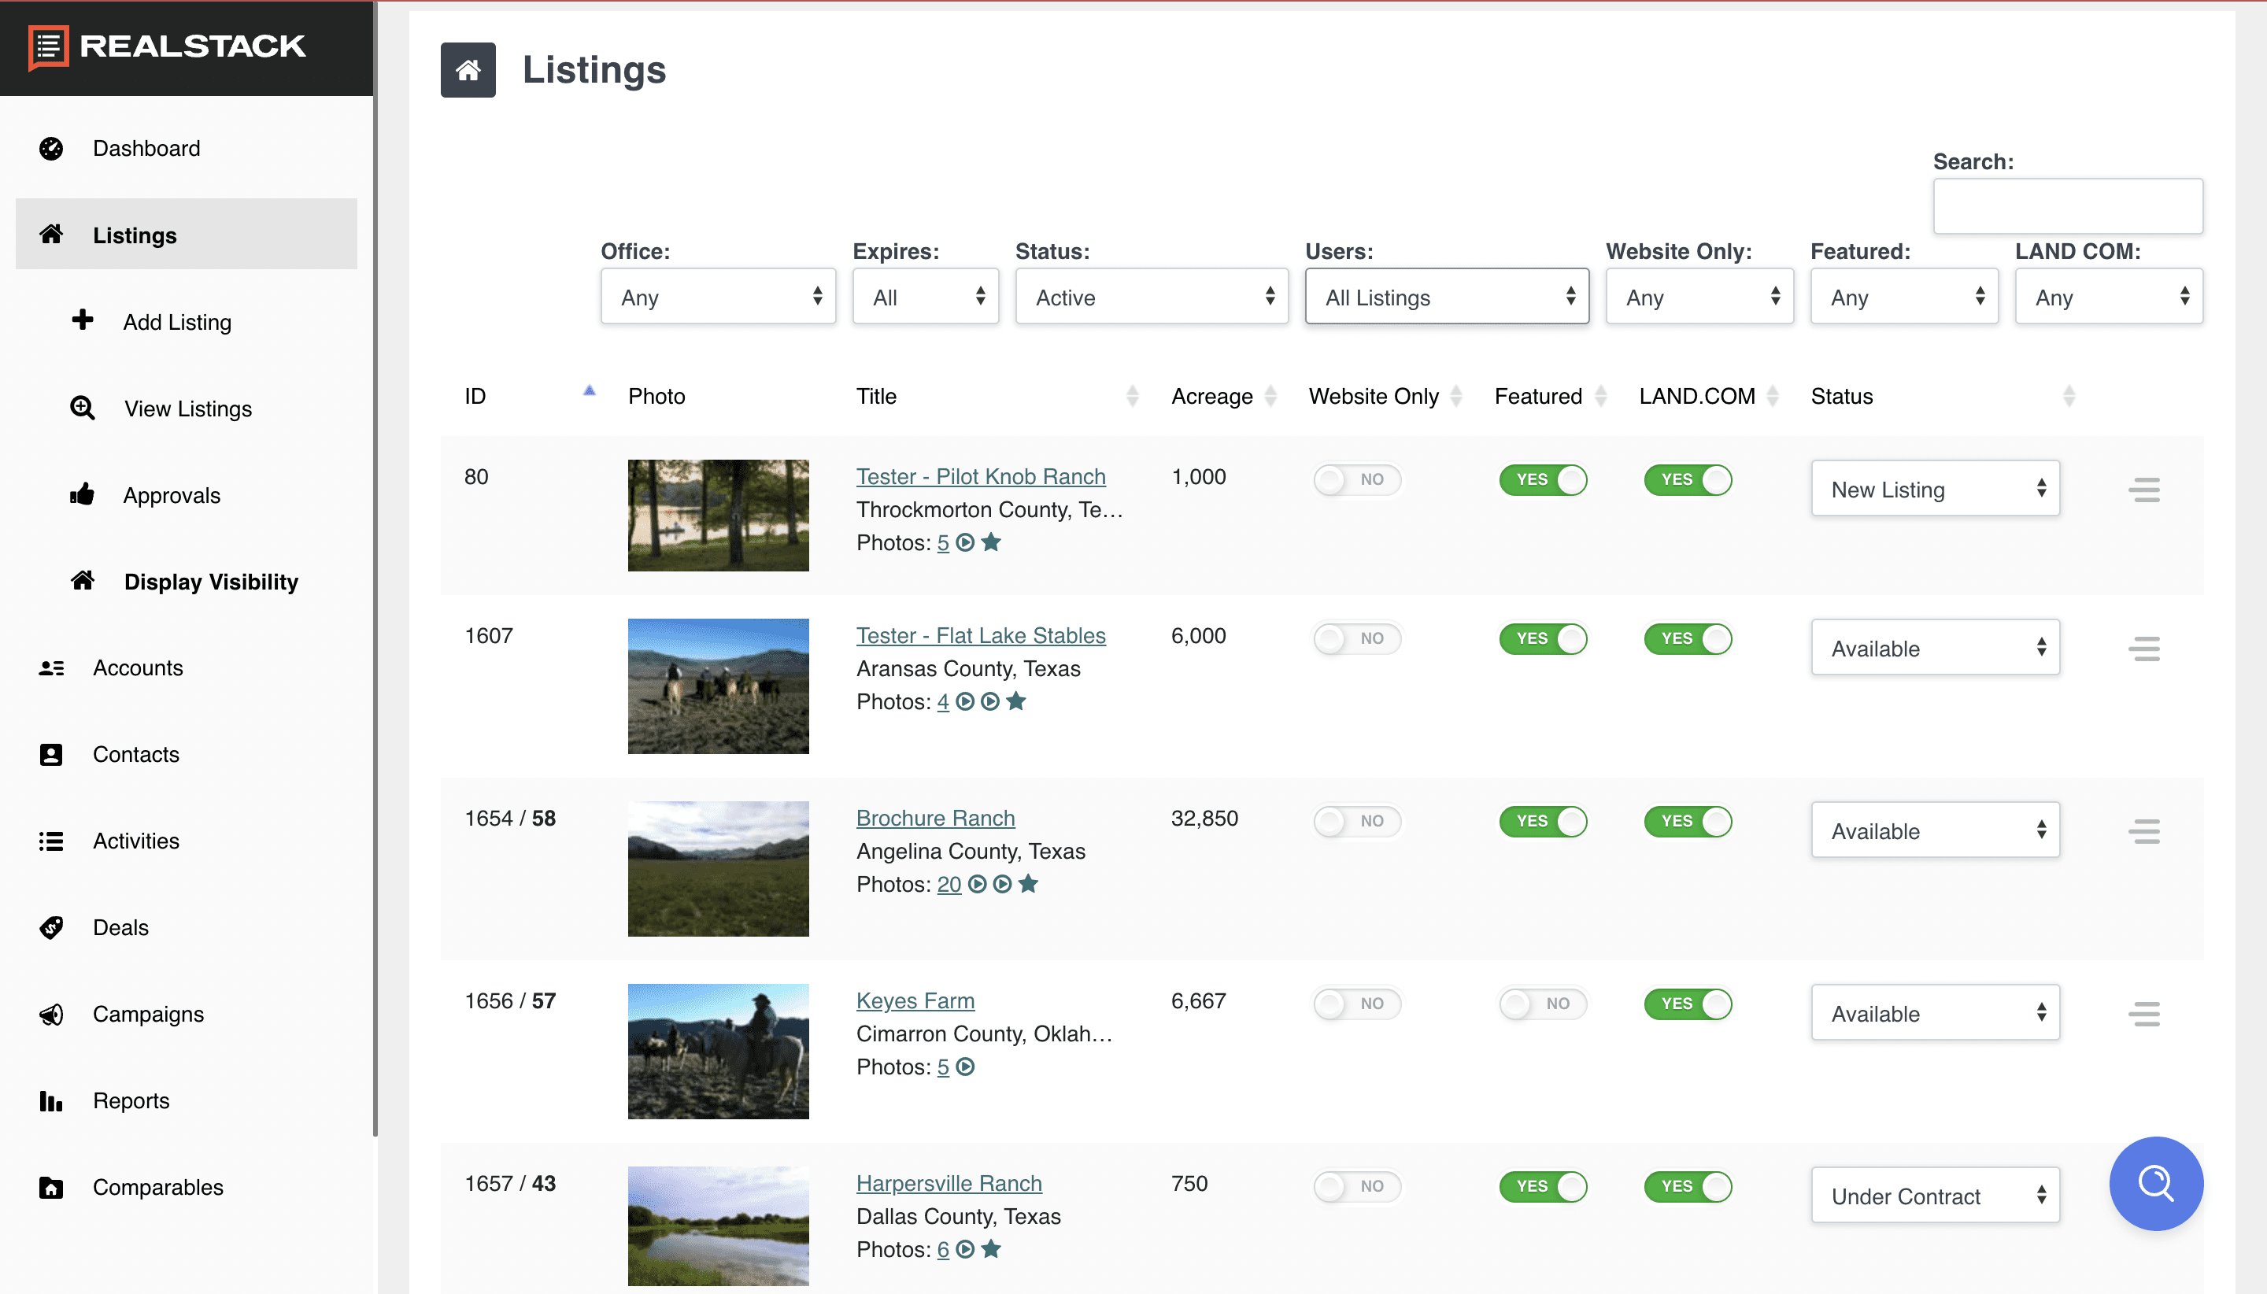The width and height of the screenshot is (2267, 1294).
Task: Open the Brochure Ranch listing link
Action: tap(935, 818)
